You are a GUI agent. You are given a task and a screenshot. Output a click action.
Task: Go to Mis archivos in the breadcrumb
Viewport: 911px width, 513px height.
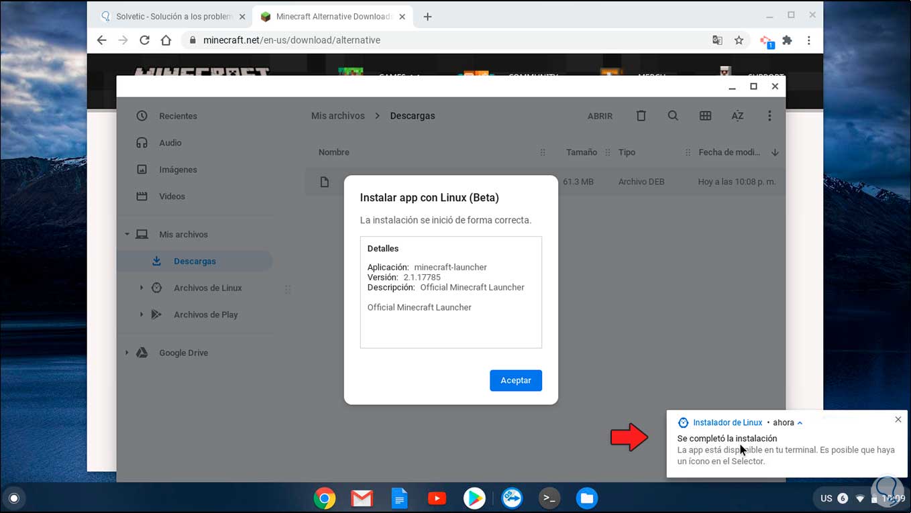click(338, 116)
